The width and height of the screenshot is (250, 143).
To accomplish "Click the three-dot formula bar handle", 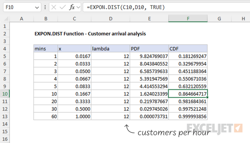I will click(x=45, y=8).
